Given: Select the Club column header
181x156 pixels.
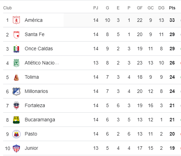Looking at the screenshot, I should point(7,8).
